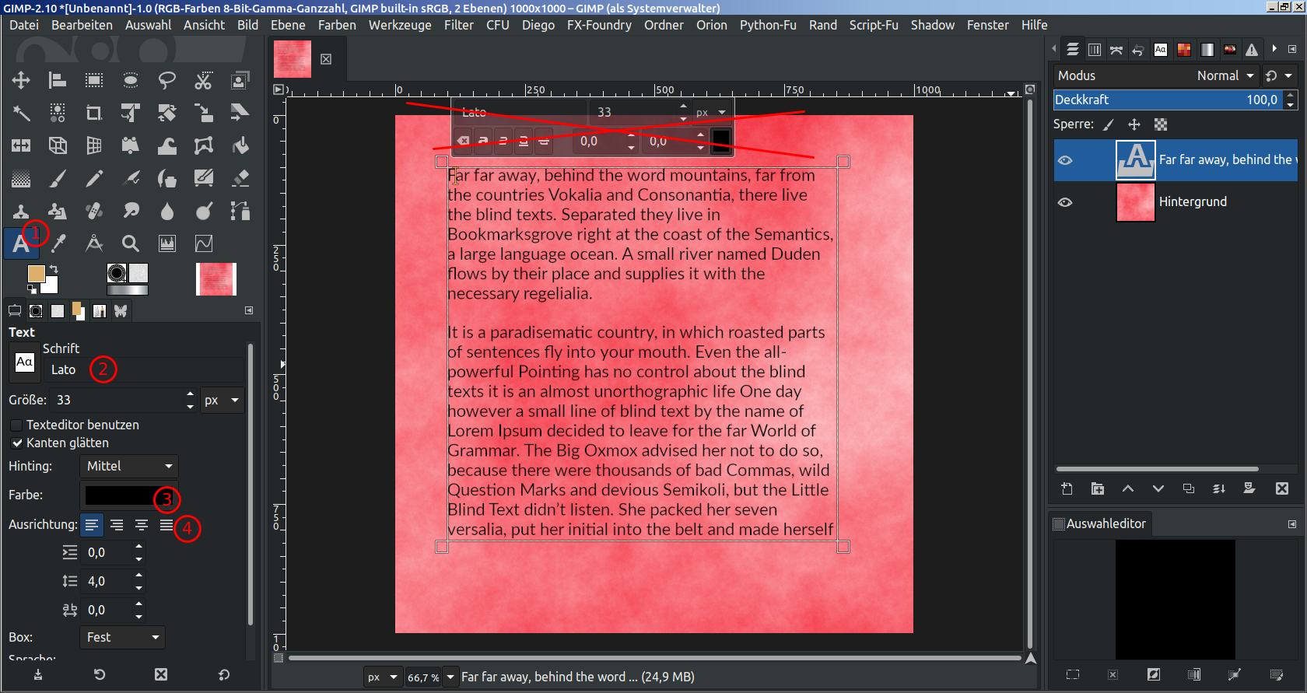Select the Measure compass tool
The width and height of the screenshot is (1307, 693).
pyautogui.click(x=94, y=243)
